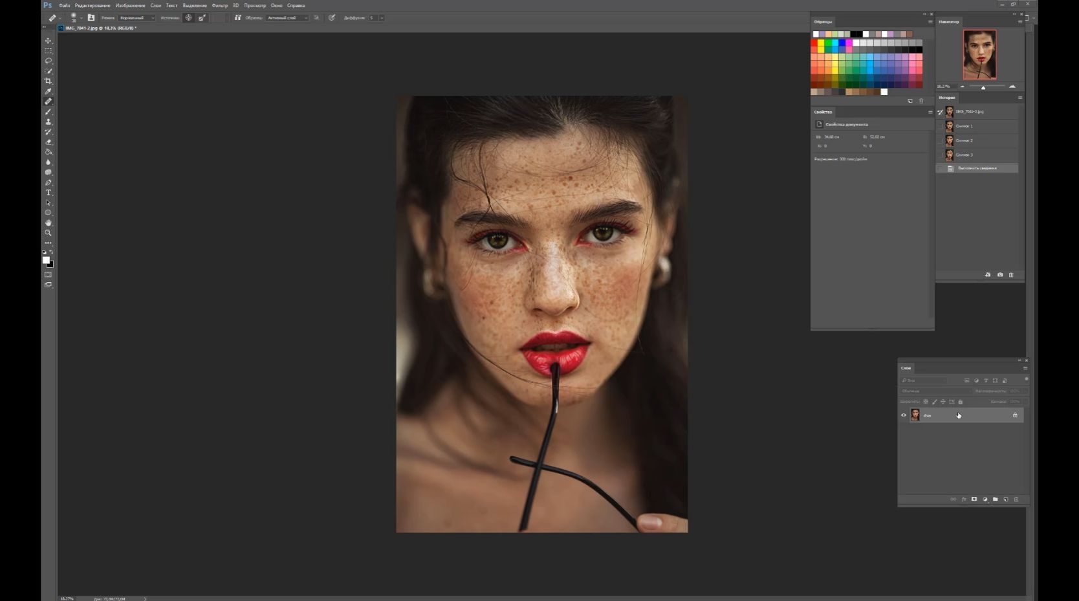The width and height of the screenshot is (1079, 601).
Task: Create new swatch in Swatches panel
Action: click(x=910, y=101)
